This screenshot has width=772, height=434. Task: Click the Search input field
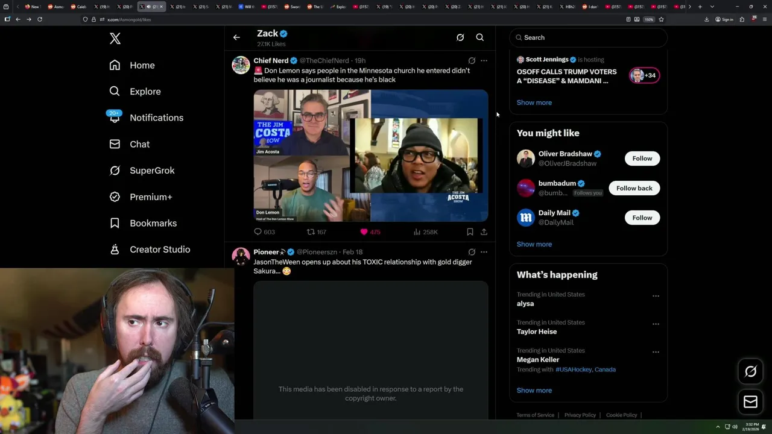(588, 37)
